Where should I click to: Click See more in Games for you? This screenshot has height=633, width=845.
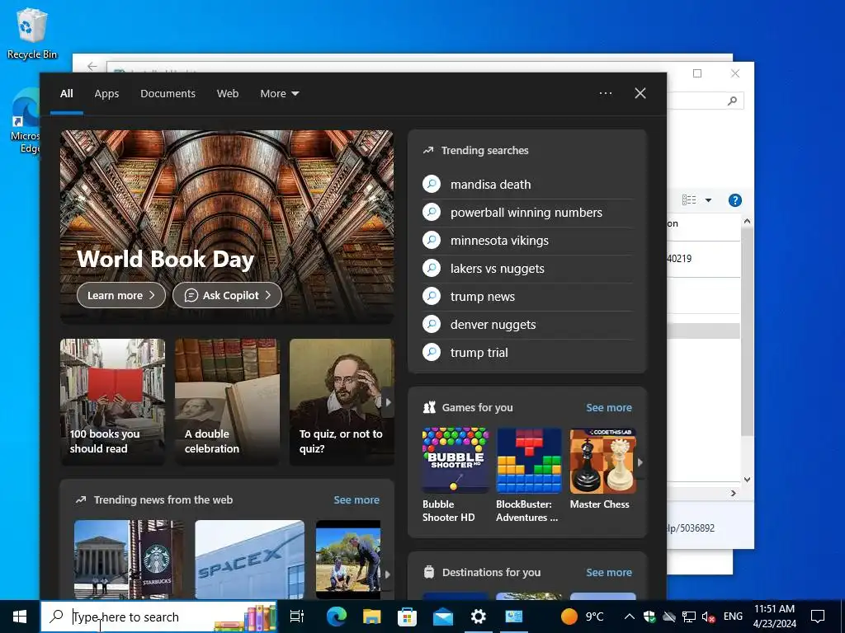609,408
